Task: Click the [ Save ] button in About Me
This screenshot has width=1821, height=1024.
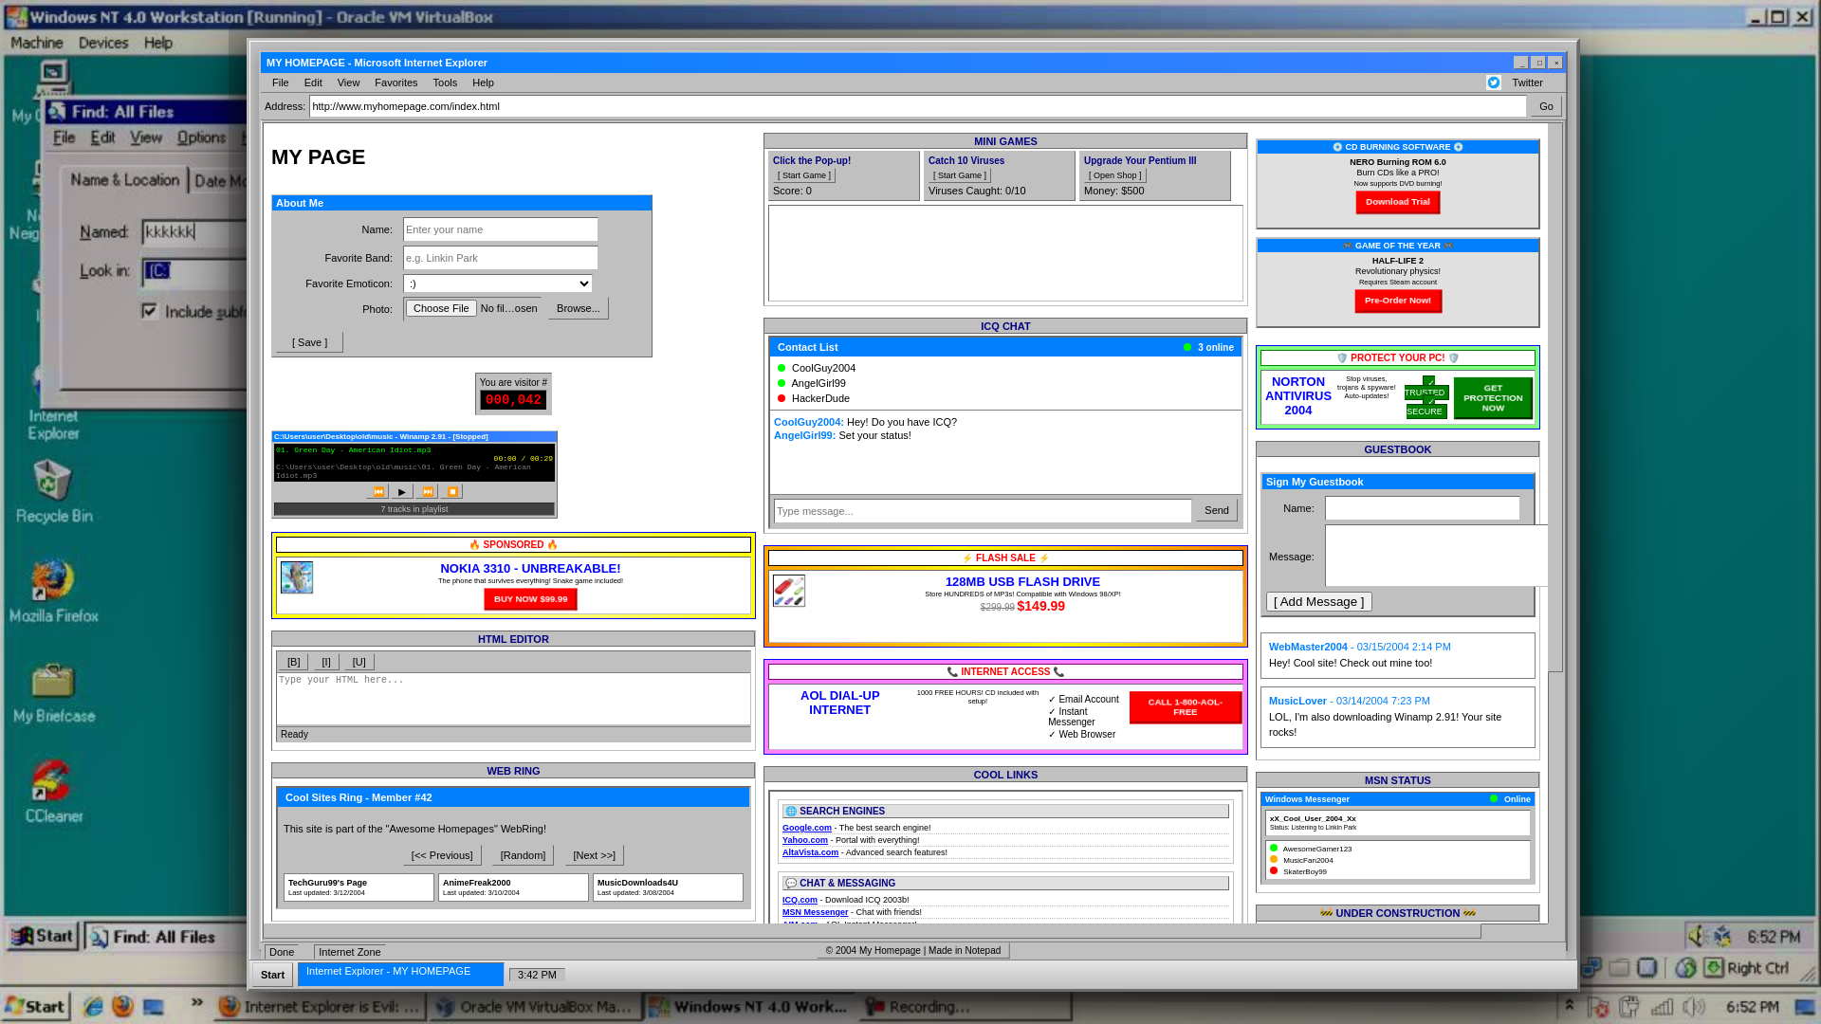Action: (x=309, y=342)
